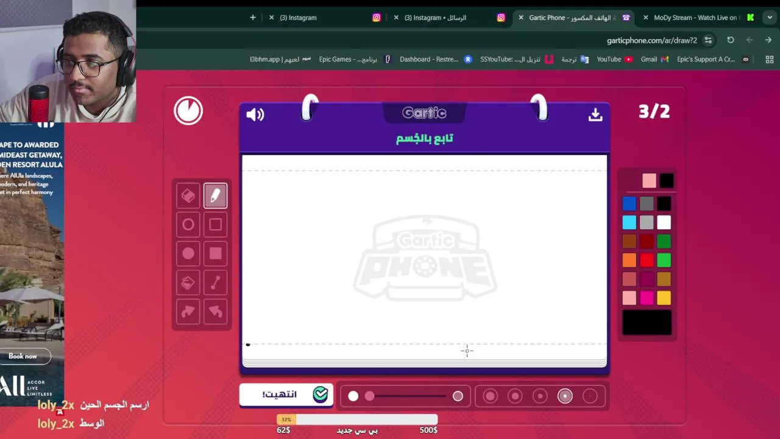Mute the game sound with speaker icon
780x439 pixels.
[x=255, y=114]
